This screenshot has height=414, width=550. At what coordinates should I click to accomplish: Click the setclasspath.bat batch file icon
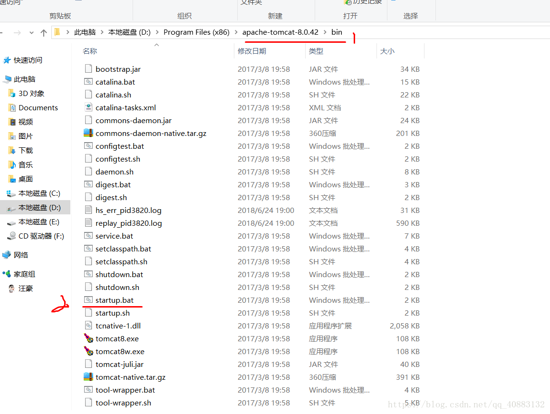88,249
